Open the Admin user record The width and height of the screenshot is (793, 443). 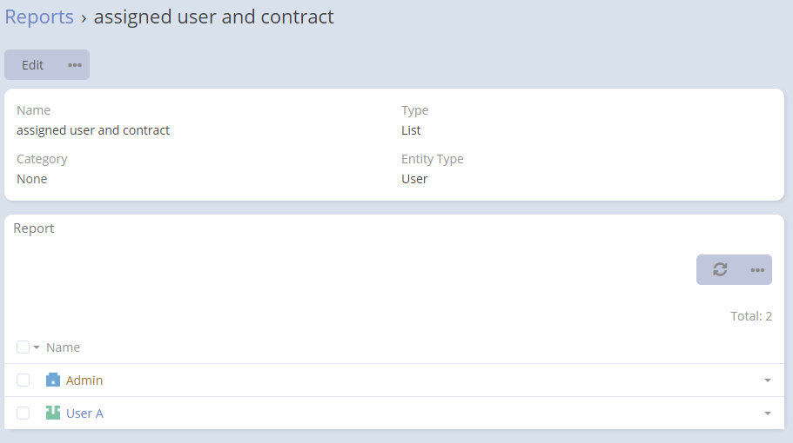tap(84, 380)
